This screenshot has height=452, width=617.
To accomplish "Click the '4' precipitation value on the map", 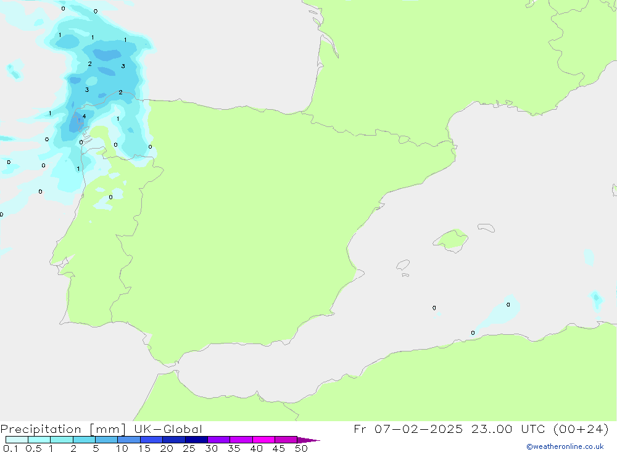I will point(84,117).
